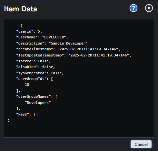Click the Item Data dialog title
This screenshot has width=158, height=151.
pyautogui.click(x=20, y=9)
